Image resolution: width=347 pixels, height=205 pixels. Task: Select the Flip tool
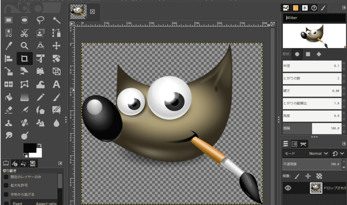point(9,85)
